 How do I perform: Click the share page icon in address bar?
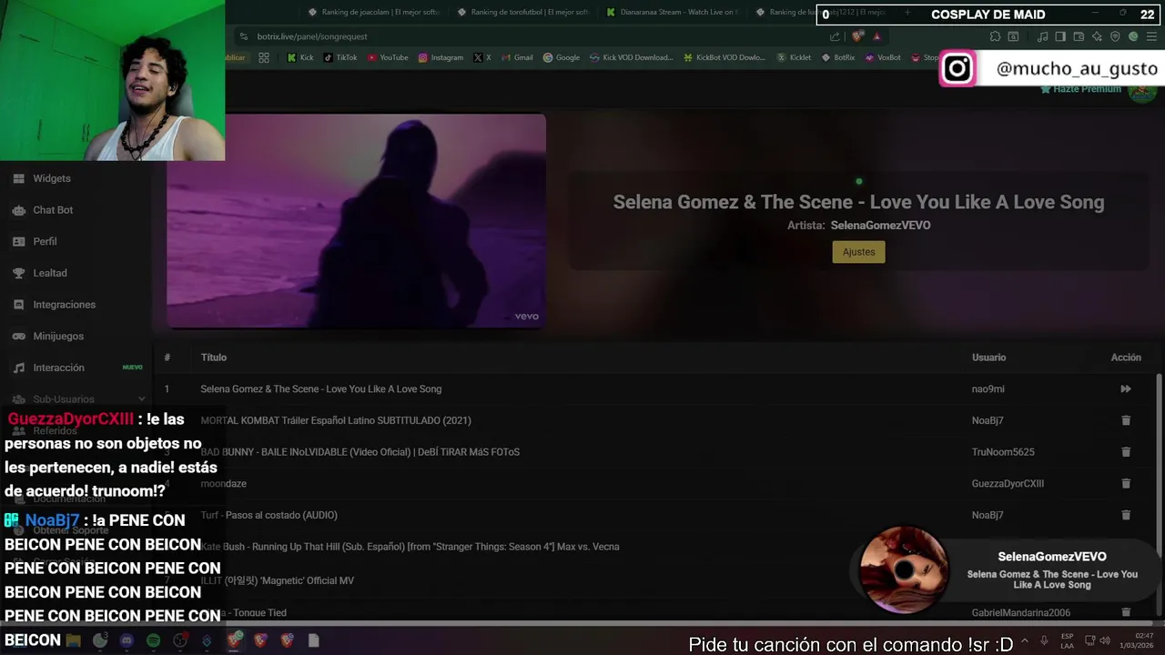pos(835,36)
